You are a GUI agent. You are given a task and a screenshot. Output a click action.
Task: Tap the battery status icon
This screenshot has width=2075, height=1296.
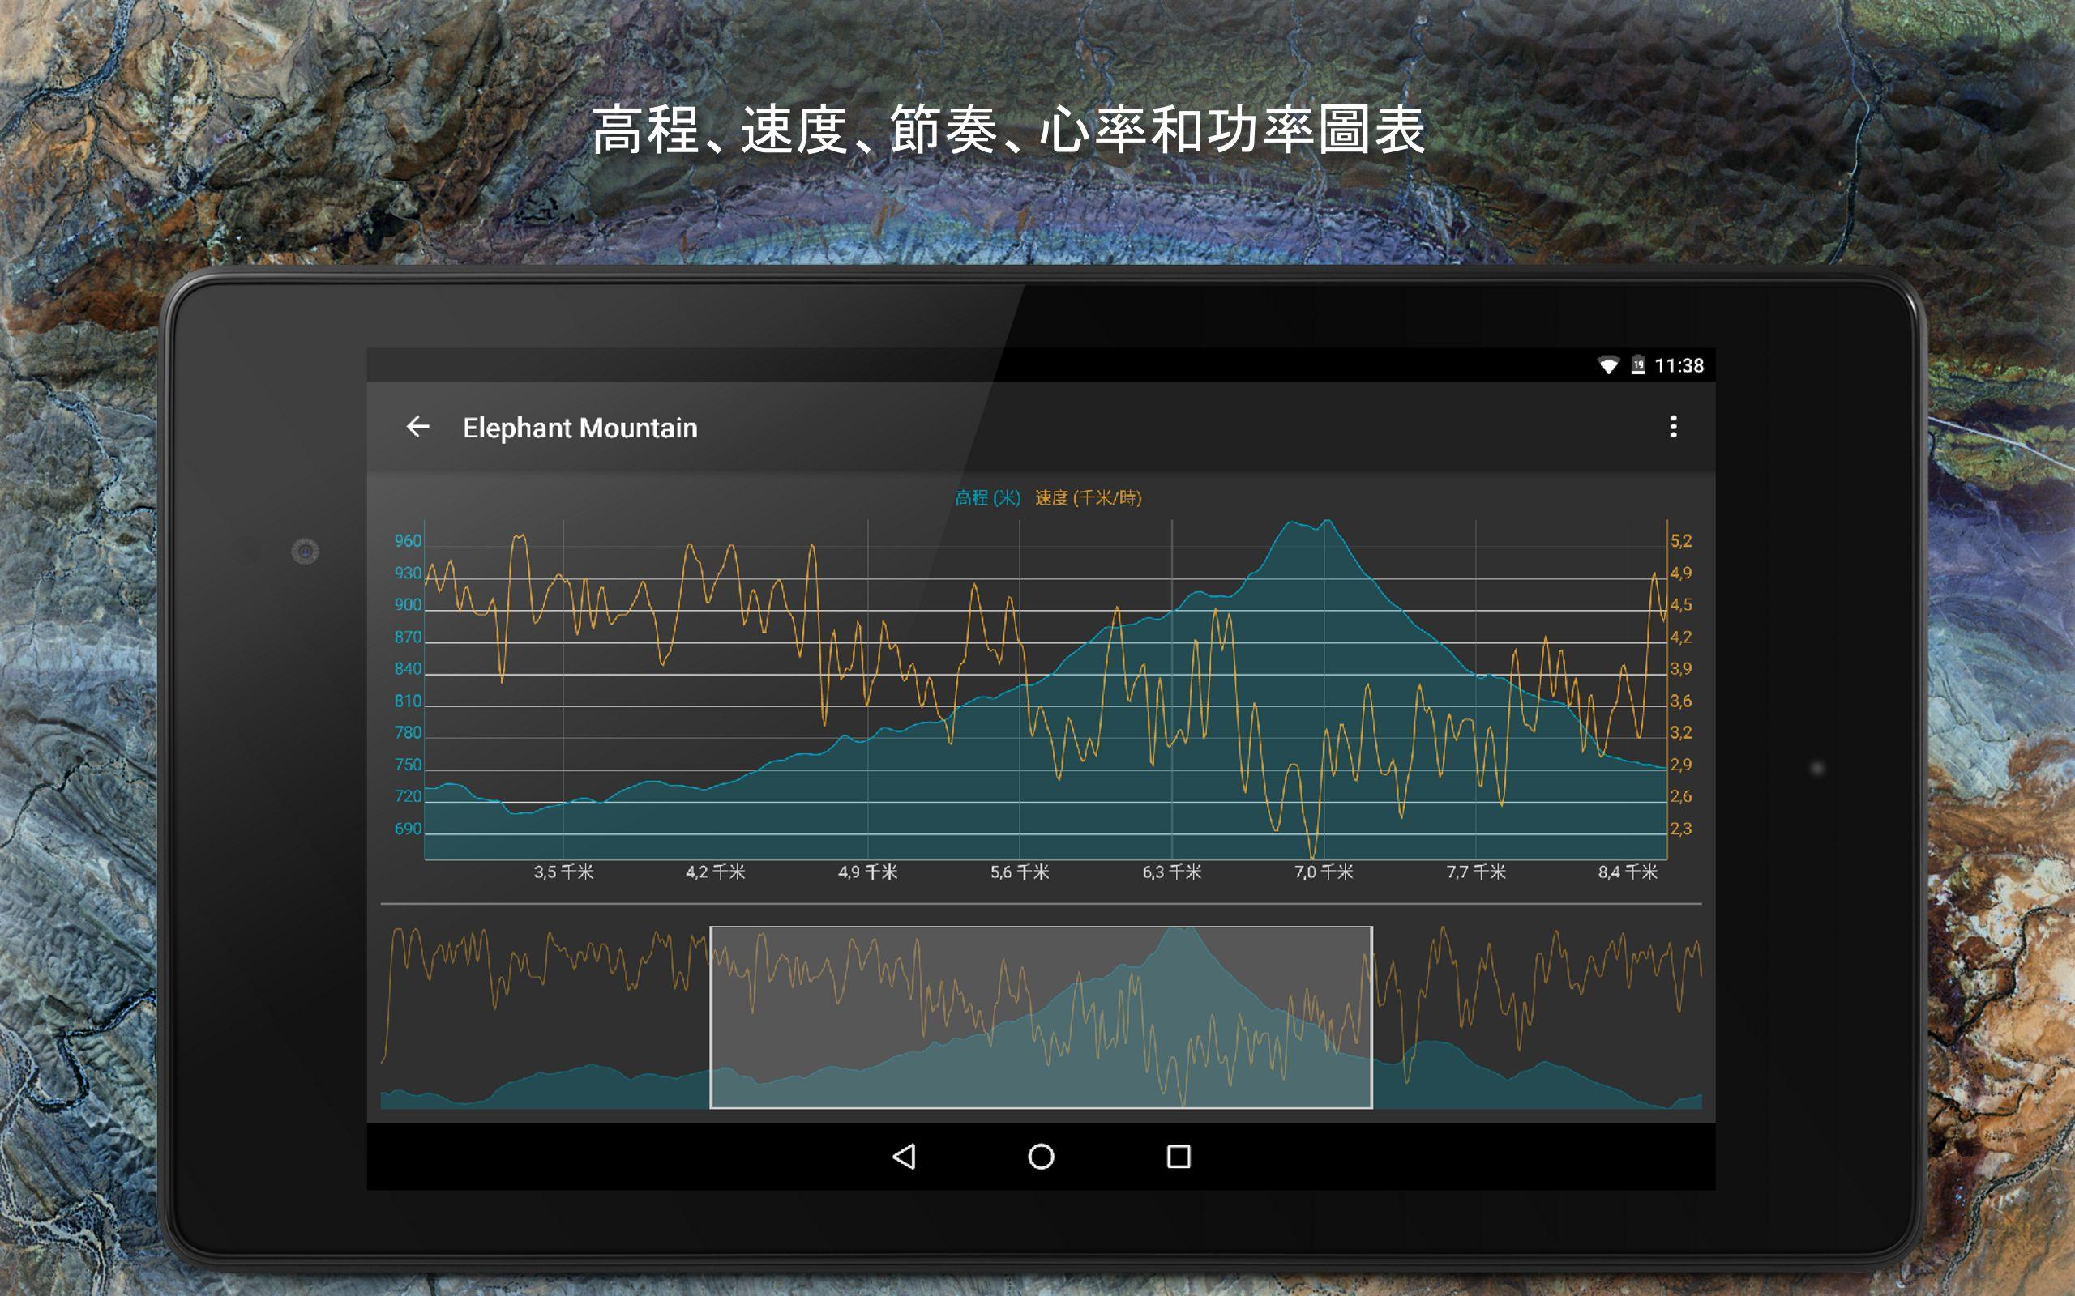click(x=1637, y=366)
